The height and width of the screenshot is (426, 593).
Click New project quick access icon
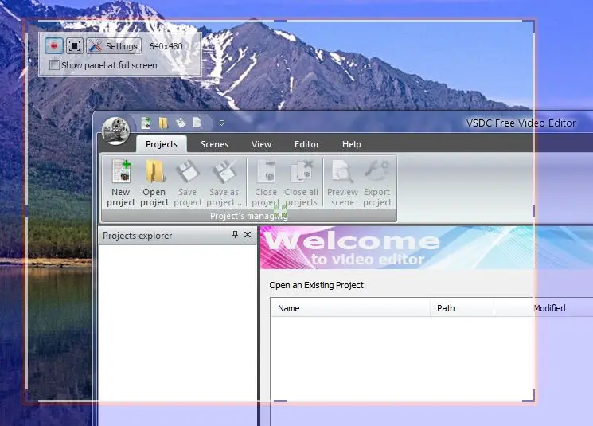[x=146, y=123]
